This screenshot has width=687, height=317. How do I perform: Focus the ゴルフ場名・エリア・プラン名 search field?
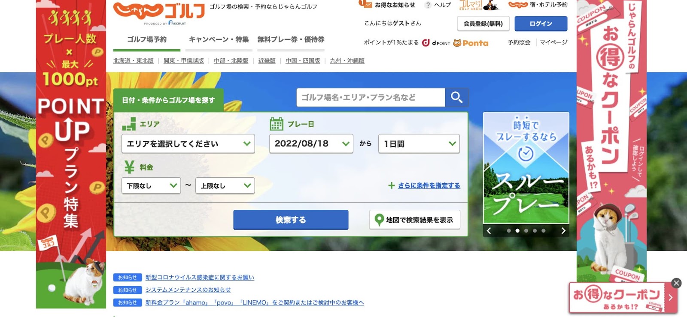[371, 98]
